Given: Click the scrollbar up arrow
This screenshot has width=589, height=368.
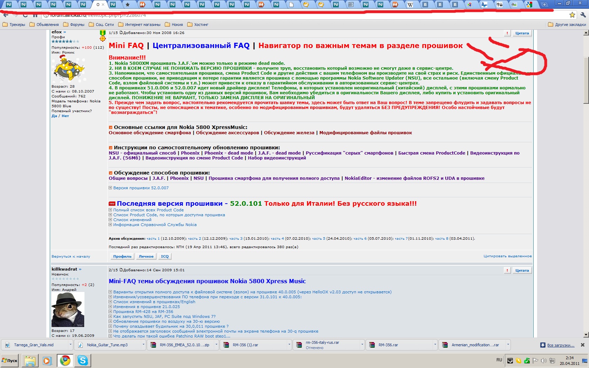Looking at the screenshot, I should (x=586, y=33).
